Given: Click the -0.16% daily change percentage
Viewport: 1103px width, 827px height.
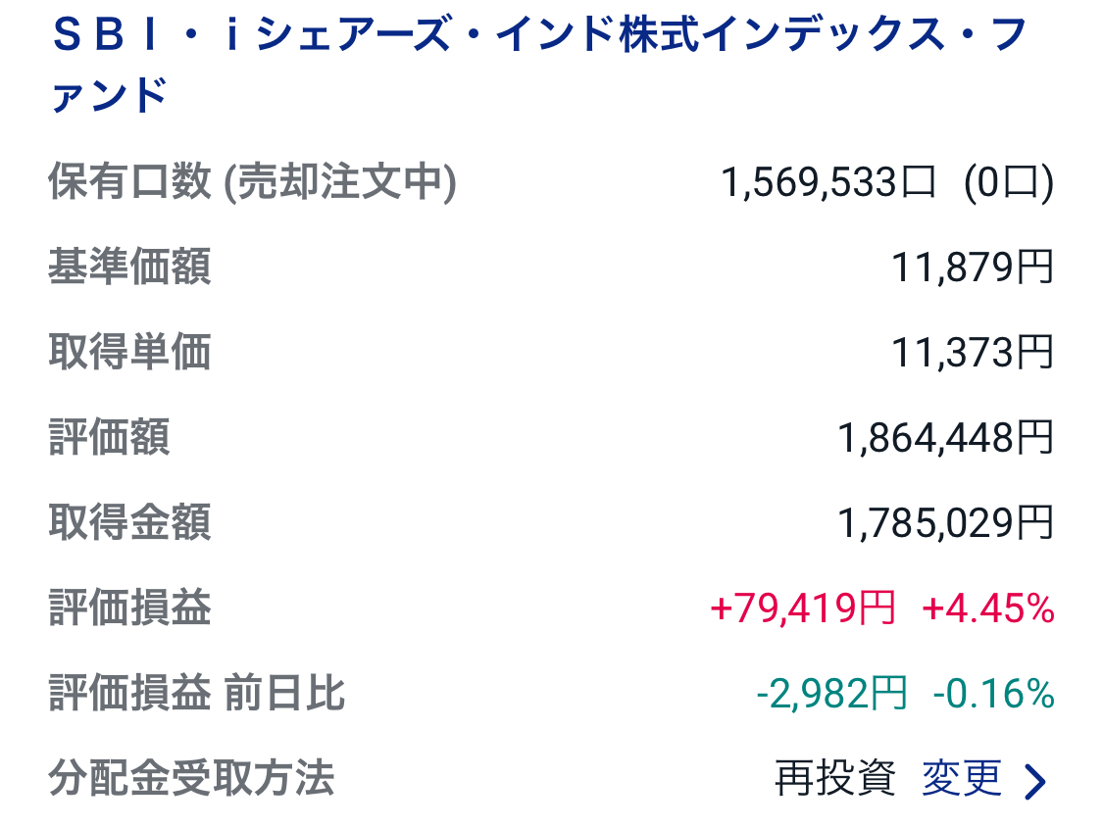Looking at the screenshot, I should click(x=993, y=694).
